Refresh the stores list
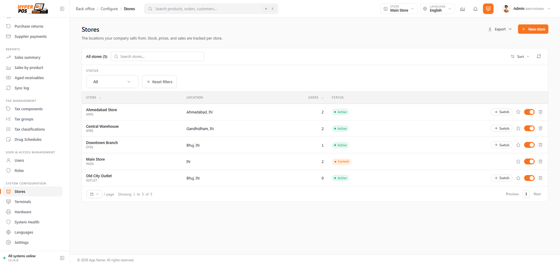 pyautogui.click(x=539, y=56)
